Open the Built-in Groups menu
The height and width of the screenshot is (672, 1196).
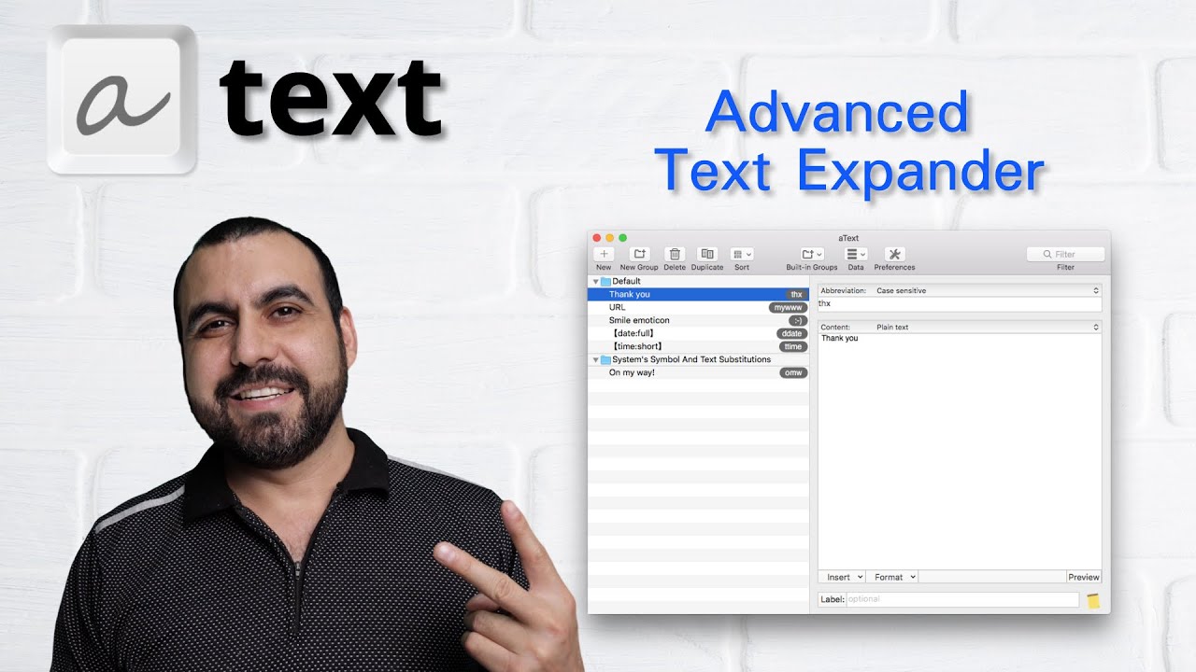point(811,254)
